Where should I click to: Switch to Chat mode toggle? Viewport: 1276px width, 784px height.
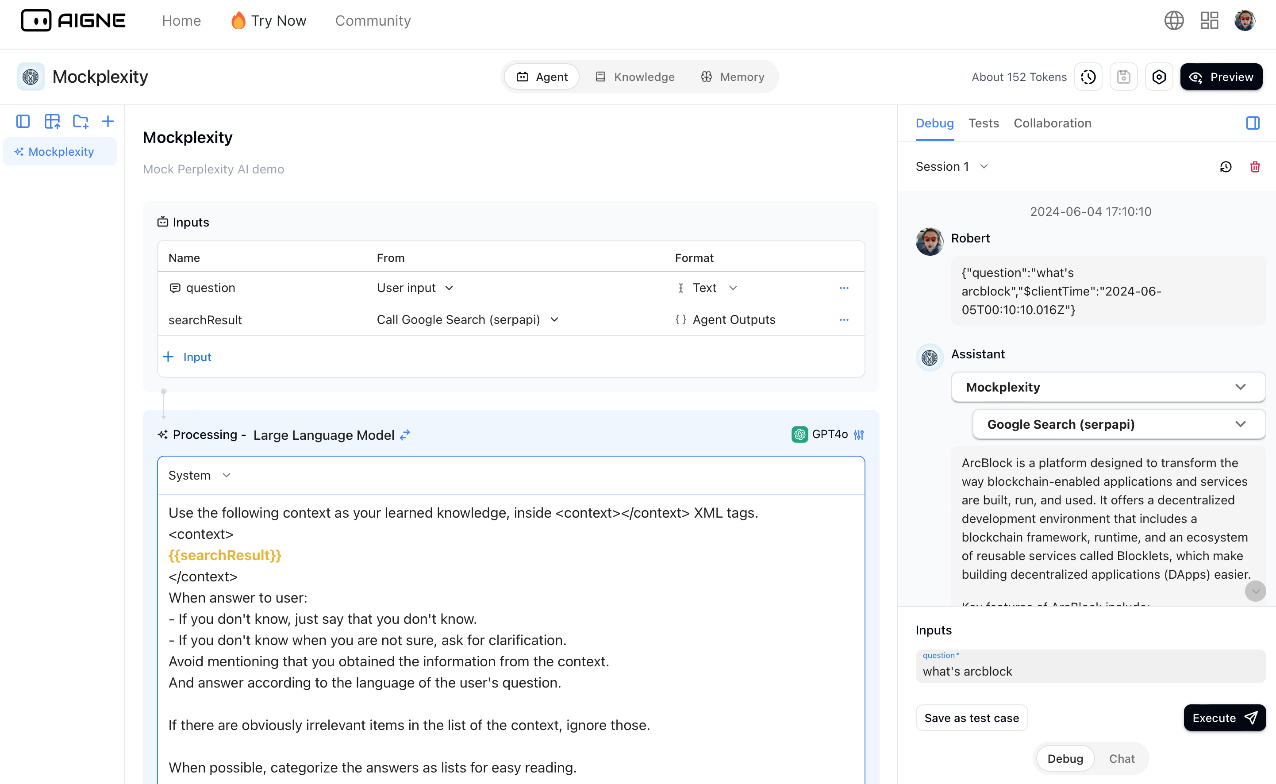click(x=1122, y=759)
